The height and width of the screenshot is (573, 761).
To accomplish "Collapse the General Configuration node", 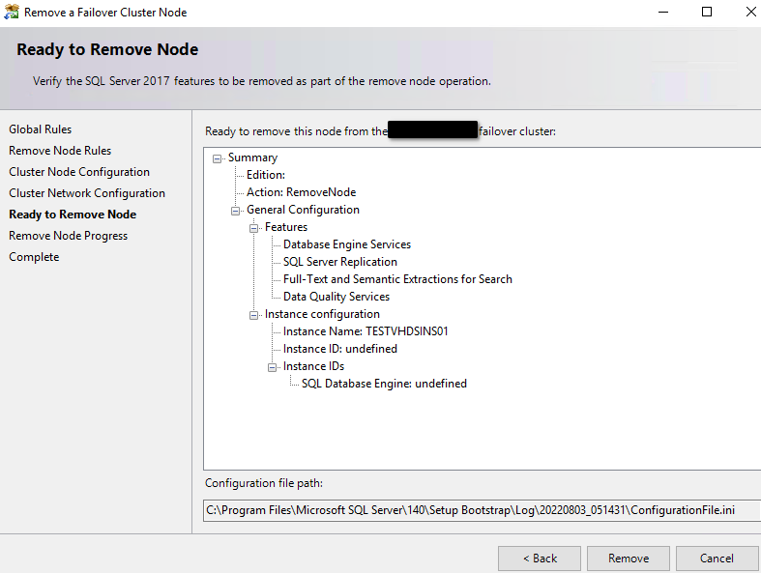I will (x=235, y=211).
